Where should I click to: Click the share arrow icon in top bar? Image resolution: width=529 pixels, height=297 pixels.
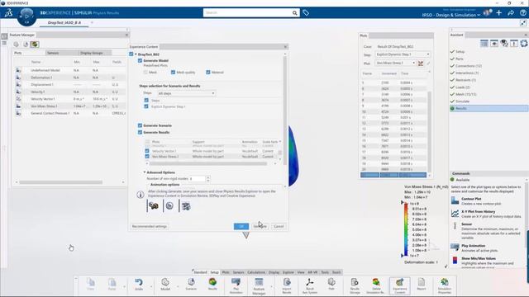(511, 13)
